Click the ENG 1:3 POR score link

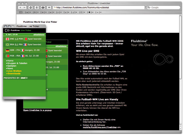[17, 39]
